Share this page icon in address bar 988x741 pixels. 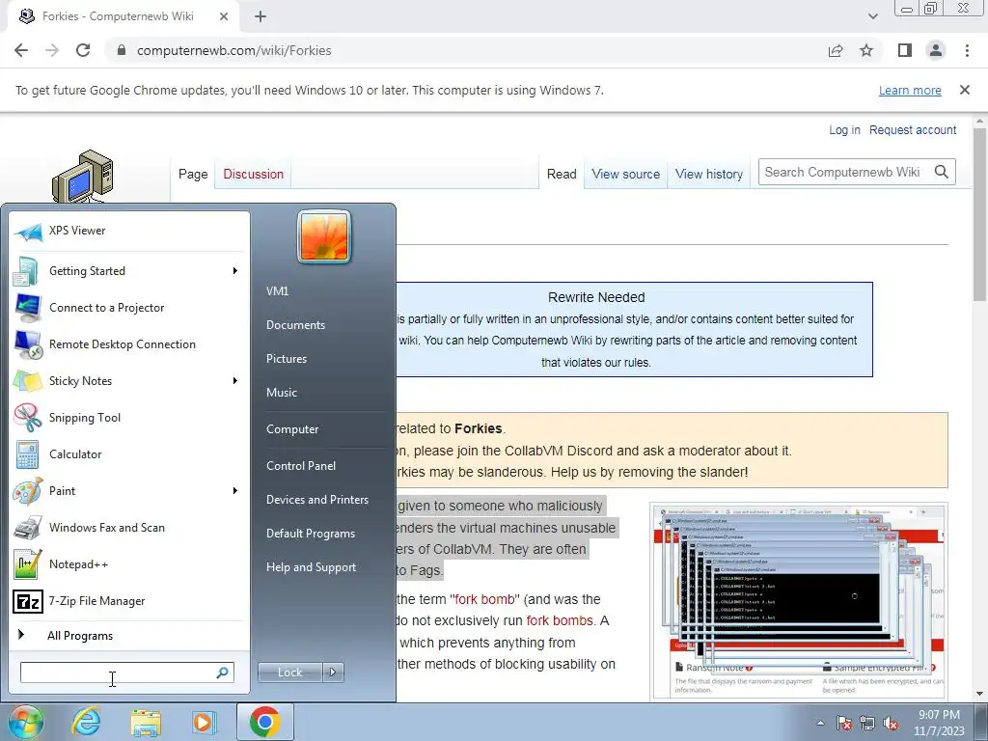[x=836, y=50]
